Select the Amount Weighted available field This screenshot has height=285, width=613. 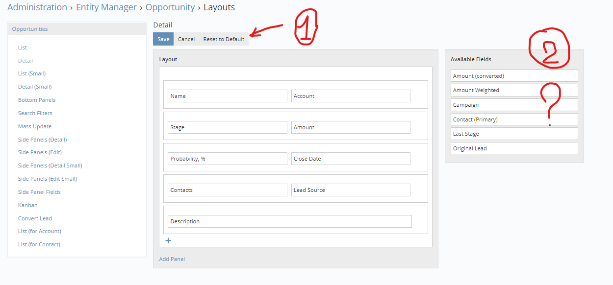pyautogui.click(x=514, y=90)
